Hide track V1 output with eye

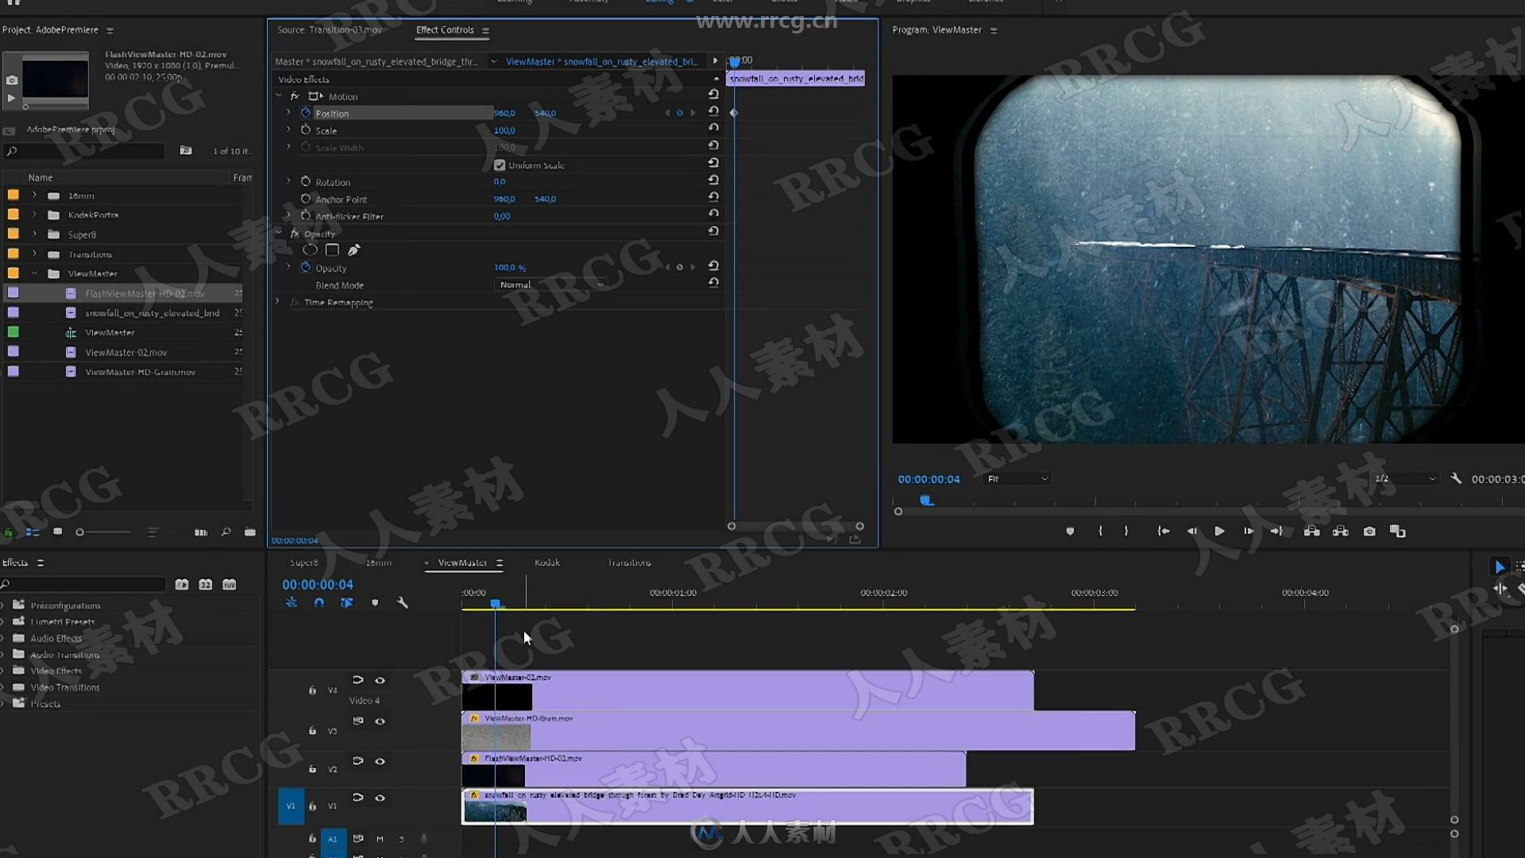click(380, 798)
